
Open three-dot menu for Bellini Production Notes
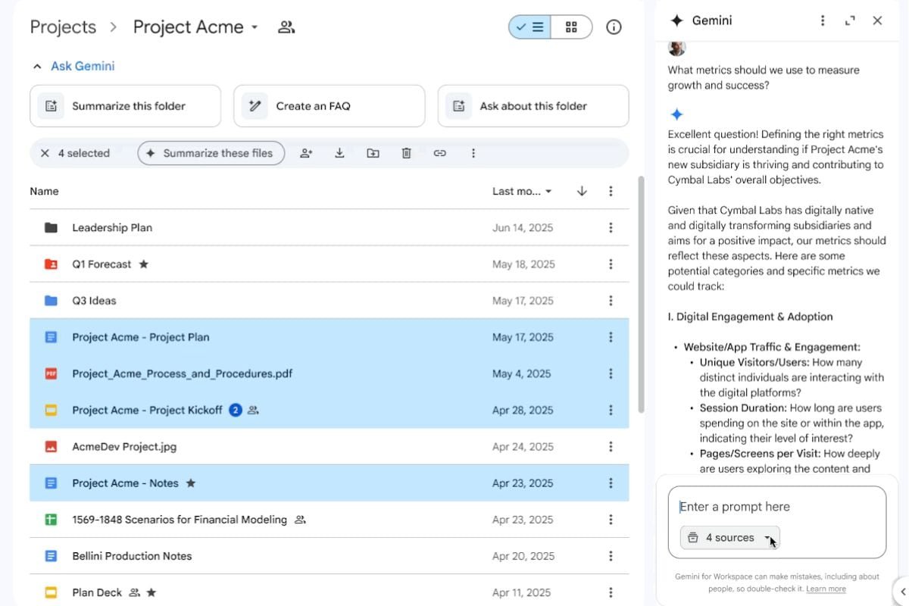click(x=611, y=556)
